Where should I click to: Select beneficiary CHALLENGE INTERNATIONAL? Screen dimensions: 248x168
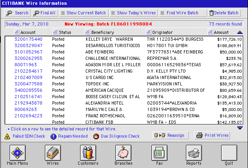(x=113, y=58)
